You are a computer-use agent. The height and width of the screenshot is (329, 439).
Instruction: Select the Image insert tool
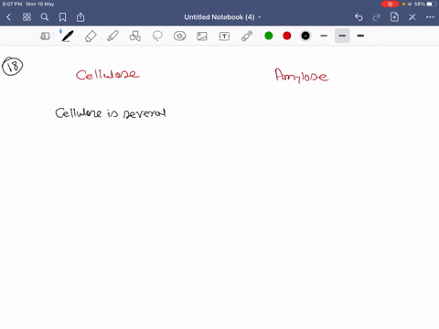tap(202, 37)
